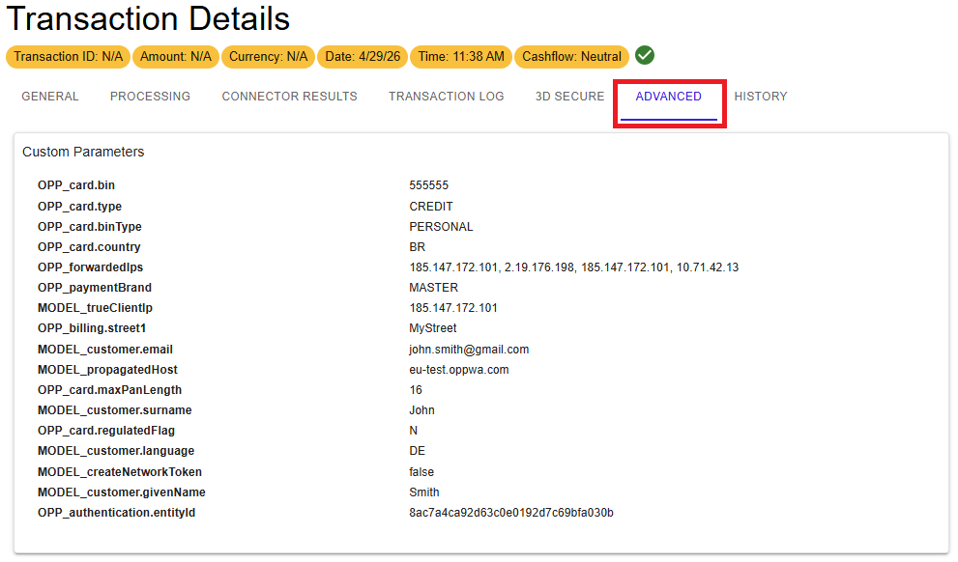
Task: Select the max PAN length value 16
Action: 416,390
